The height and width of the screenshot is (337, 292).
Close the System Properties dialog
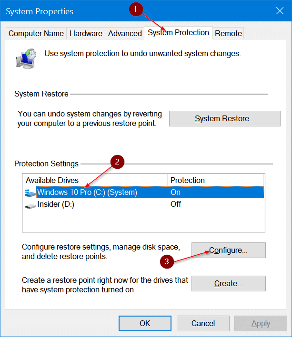(280, 10)
